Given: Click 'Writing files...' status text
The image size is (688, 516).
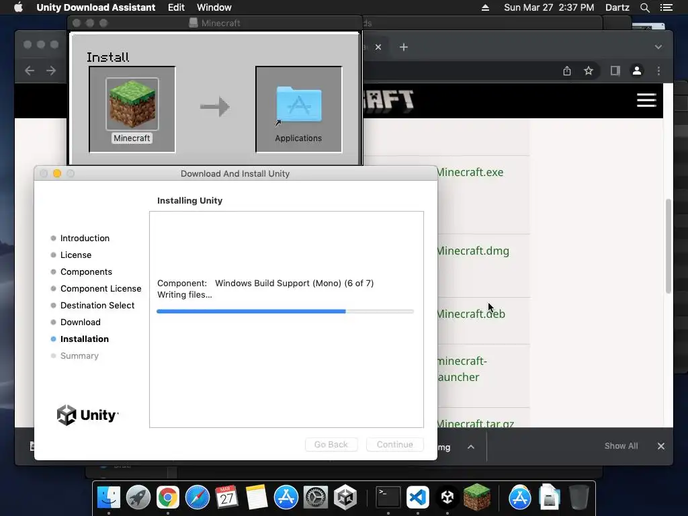Looking at the screenshot, I should (184, 295).
